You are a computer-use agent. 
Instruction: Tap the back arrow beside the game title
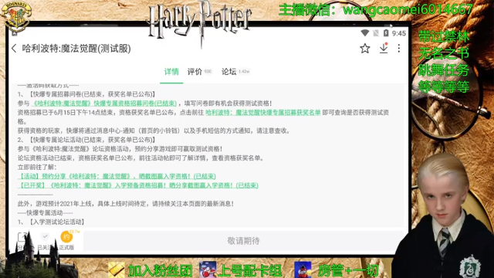[14, 49]
